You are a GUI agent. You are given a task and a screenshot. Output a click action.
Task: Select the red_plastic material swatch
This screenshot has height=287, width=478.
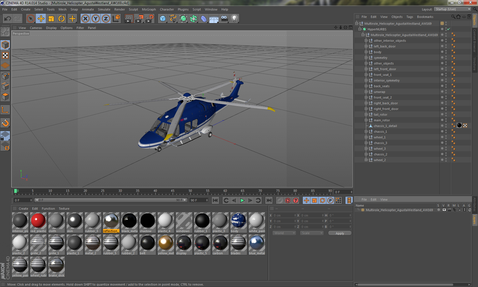point(38,222)
